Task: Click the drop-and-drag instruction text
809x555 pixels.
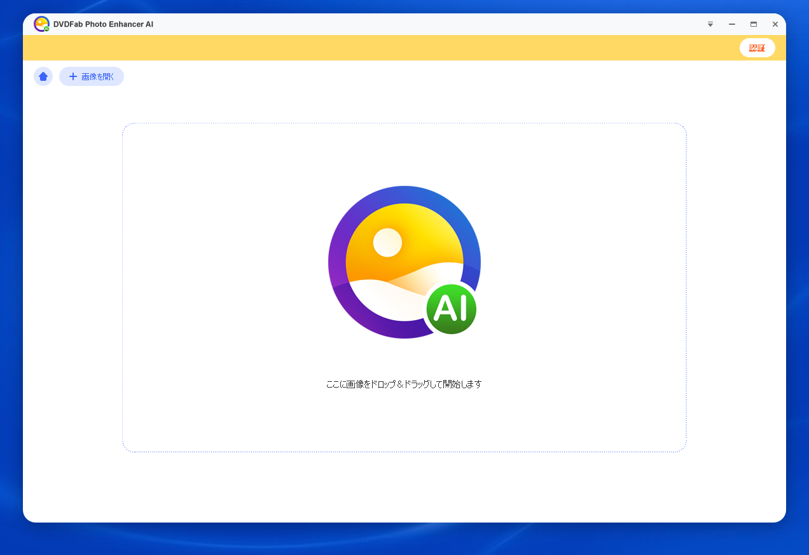Action: click(x=404, y=384)
